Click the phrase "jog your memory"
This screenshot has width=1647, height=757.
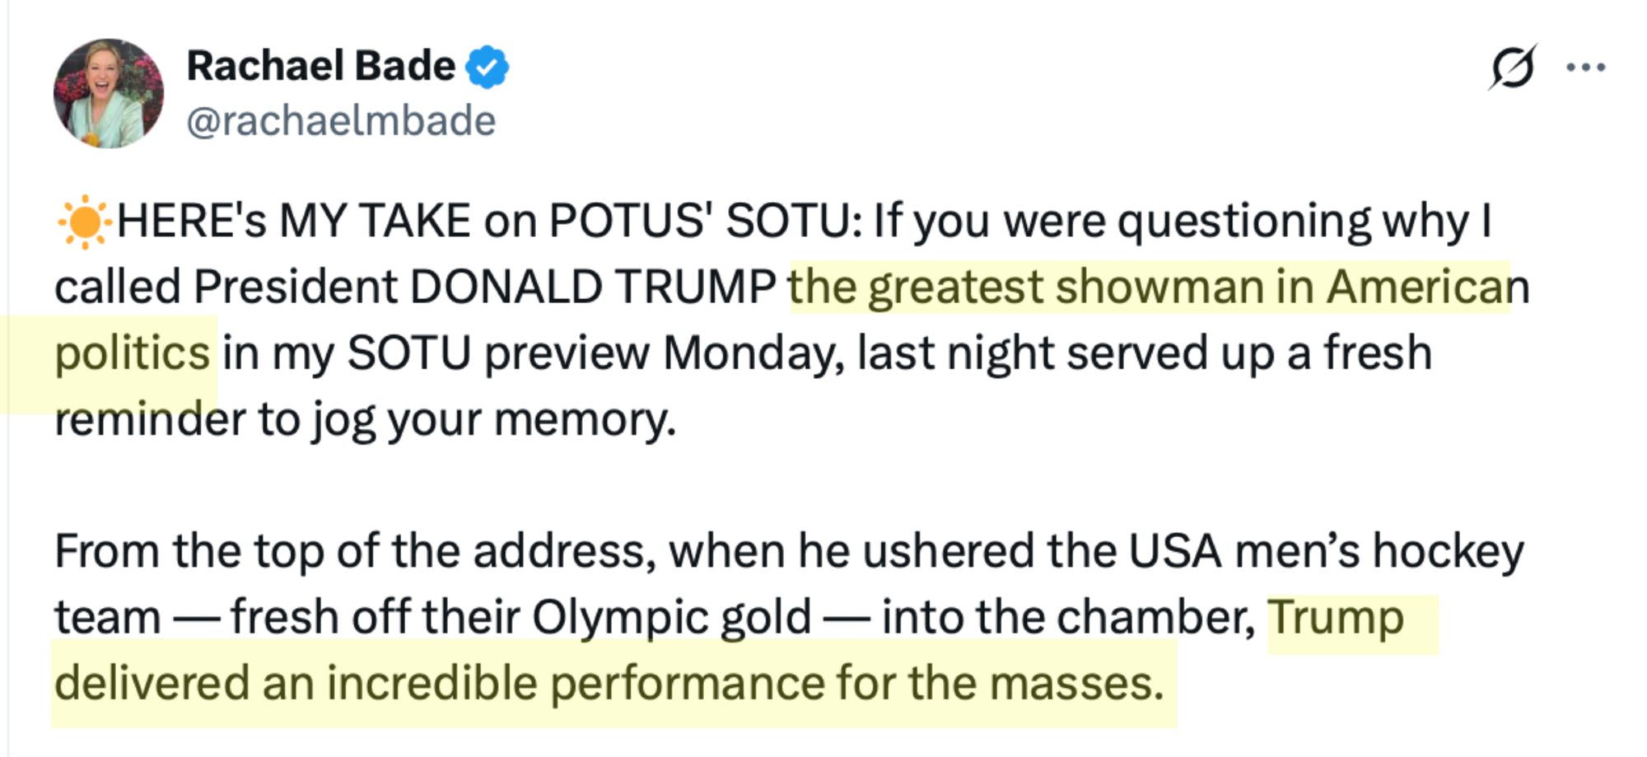point(493,420)
